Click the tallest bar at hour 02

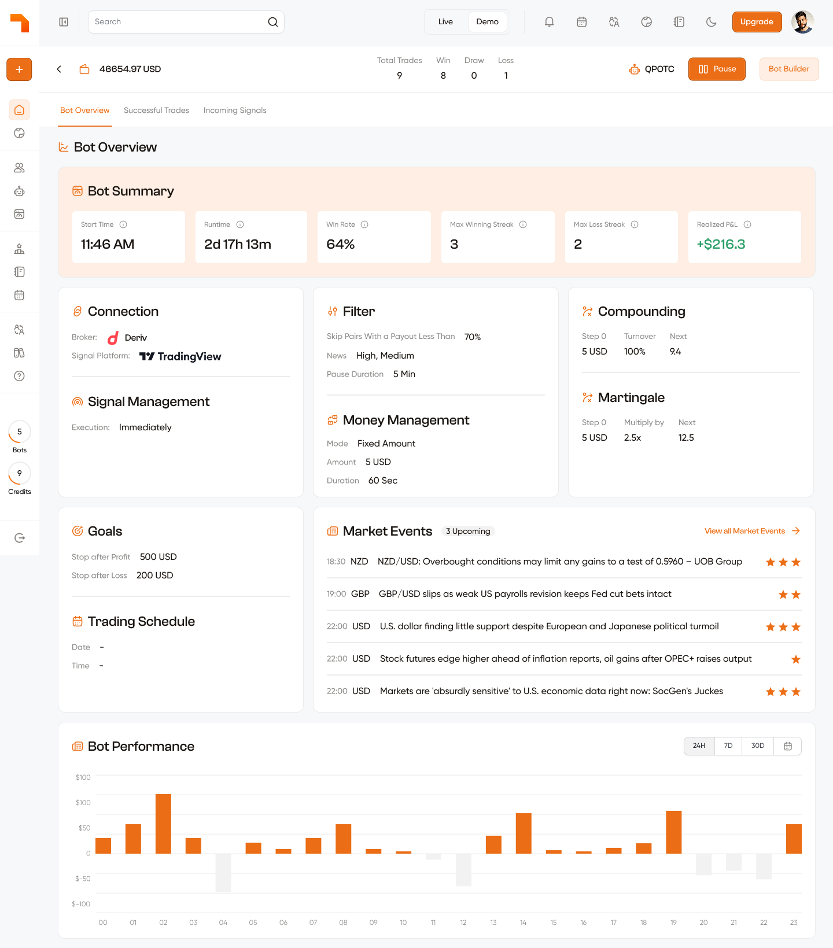tap(163, 824)
